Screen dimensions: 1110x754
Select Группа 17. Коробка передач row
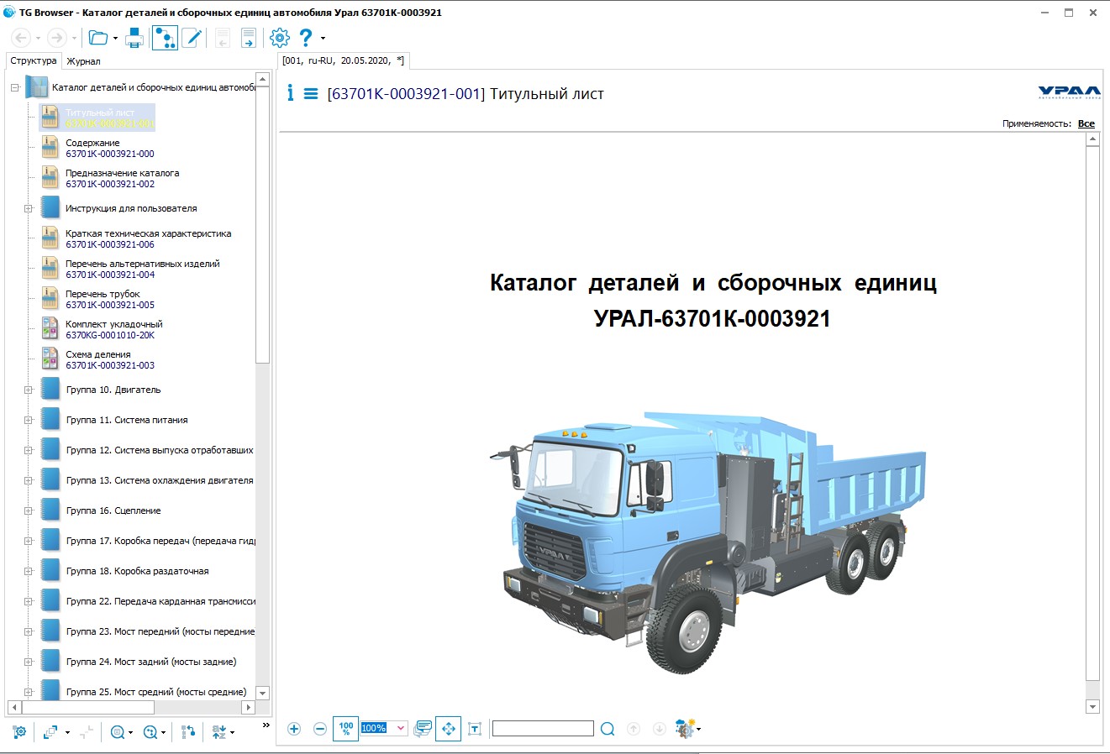click(160, 541)
